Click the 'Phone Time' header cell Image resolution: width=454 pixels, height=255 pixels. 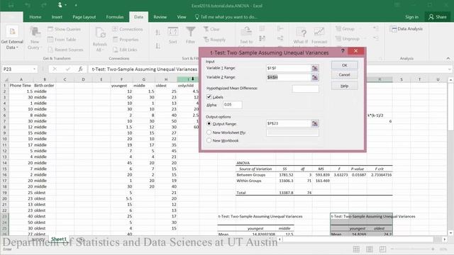21,86
